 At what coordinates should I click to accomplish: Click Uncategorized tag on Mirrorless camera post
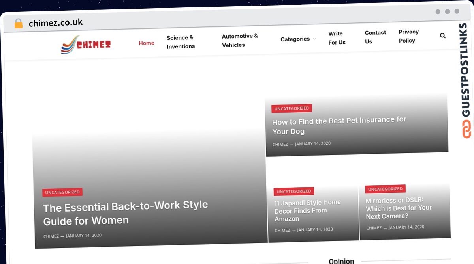click(385, 189)
